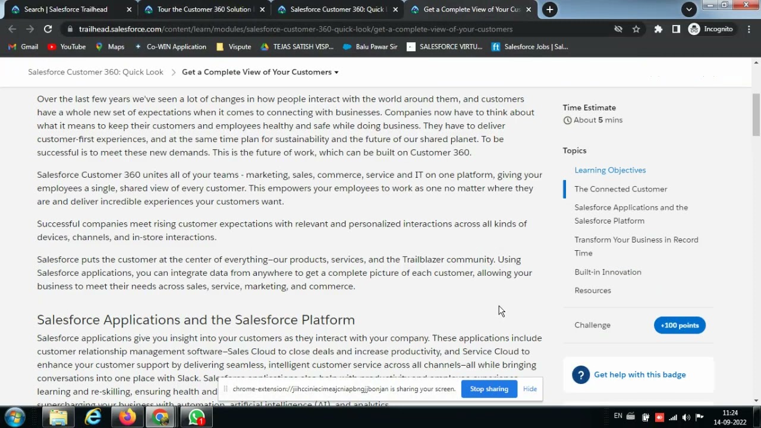This screenshot has height=428, width=761.
Task: Open volume speaker tray icon
Action: (x=686, y=417)
